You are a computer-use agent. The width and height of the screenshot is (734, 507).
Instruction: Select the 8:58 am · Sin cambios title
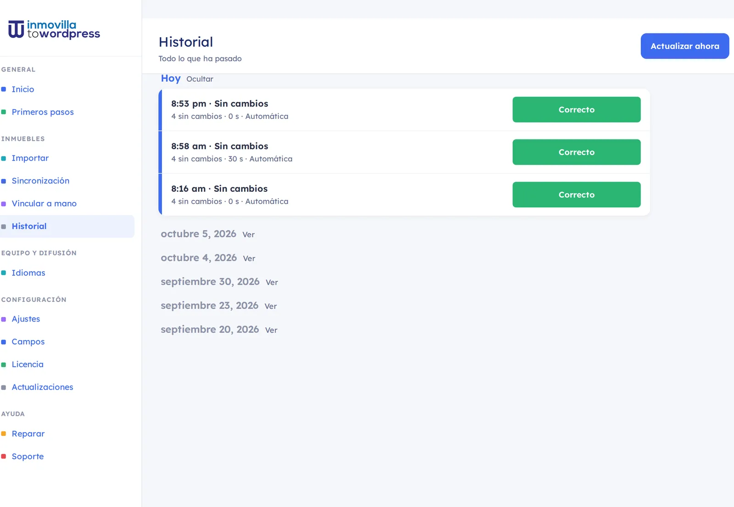tap(220, 146)
